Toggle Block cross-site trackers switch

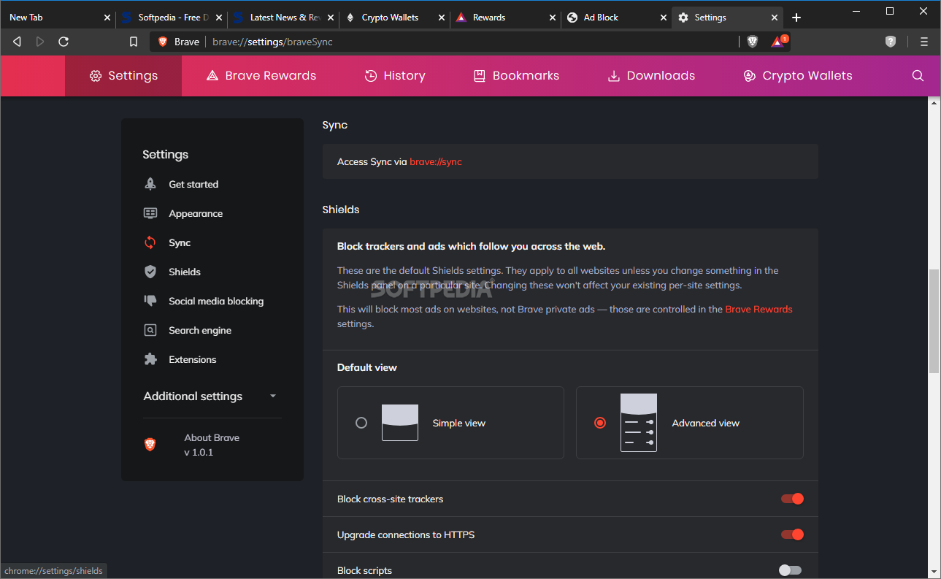(x=792, y=499)
